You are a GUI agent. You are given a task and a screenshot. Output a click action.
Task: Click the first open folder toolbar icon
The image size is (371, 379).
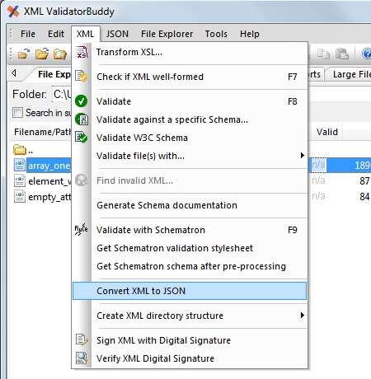click(x=24, y=54)
